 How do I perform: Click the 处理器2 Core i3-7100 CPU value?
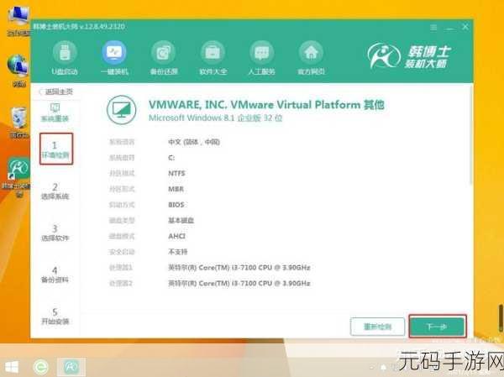(239, 283)
